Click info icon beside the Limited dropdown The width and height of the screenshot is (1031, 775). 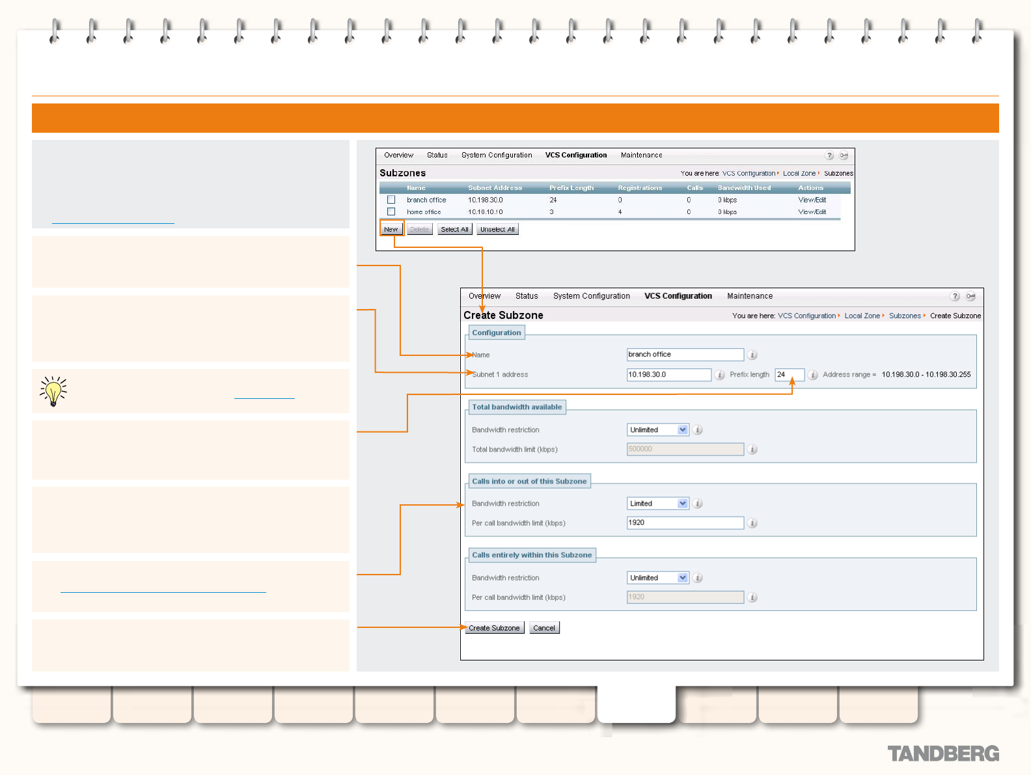698,504
